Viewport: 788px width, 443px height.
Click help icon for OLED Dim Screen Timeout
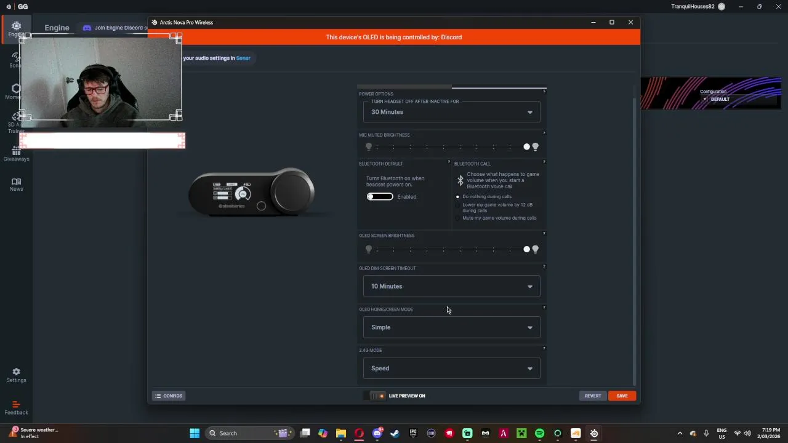coord(544,266)
